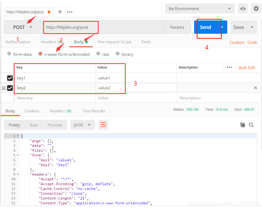
Task: Click the 319 ms time value
Action: (x=222, y=109)
